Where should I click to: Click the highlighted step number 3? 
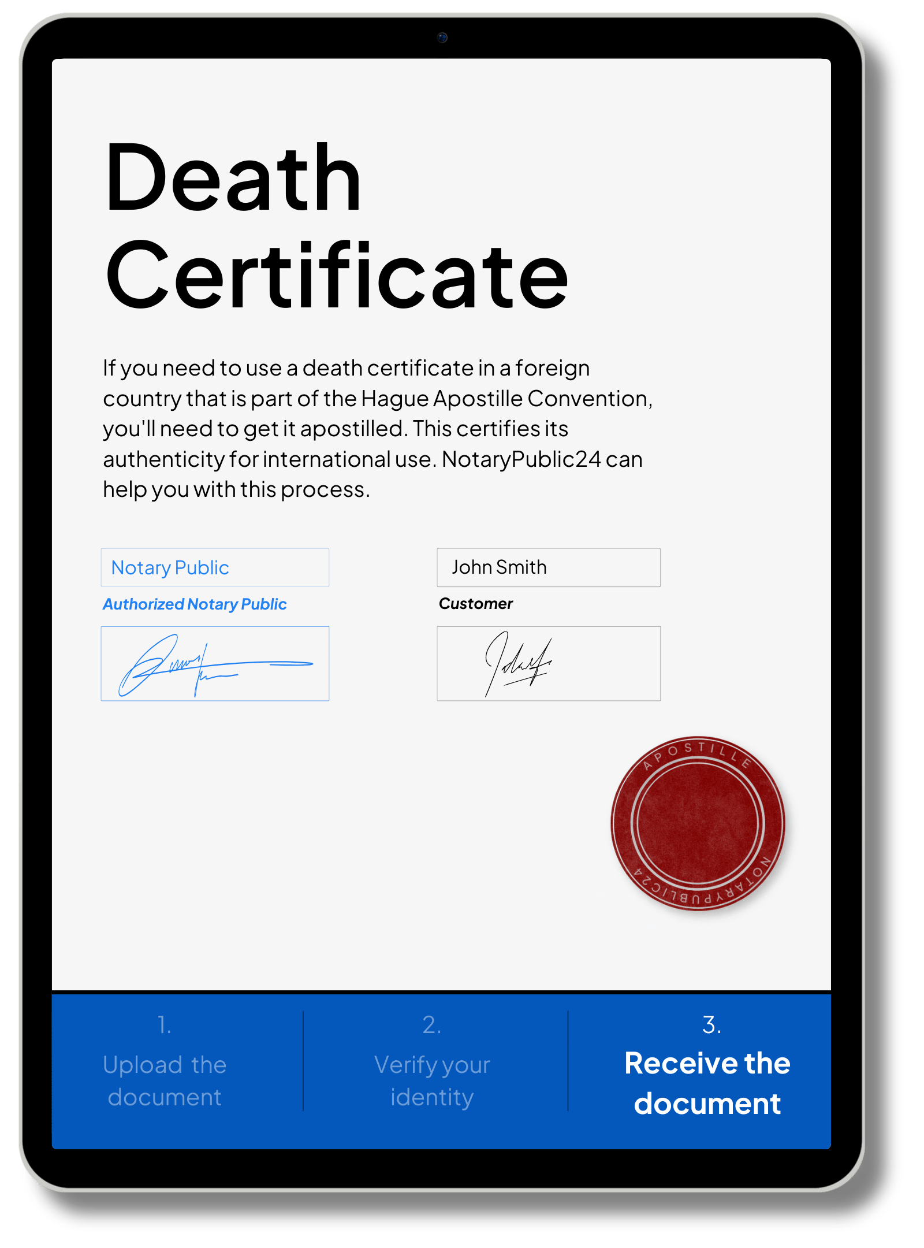711,1025
